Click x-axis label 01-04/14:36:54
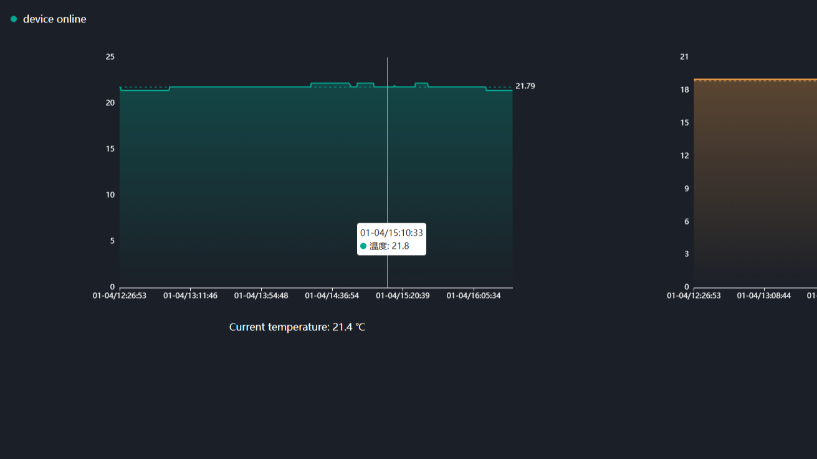Screen dimensions: 817x459 332,295
